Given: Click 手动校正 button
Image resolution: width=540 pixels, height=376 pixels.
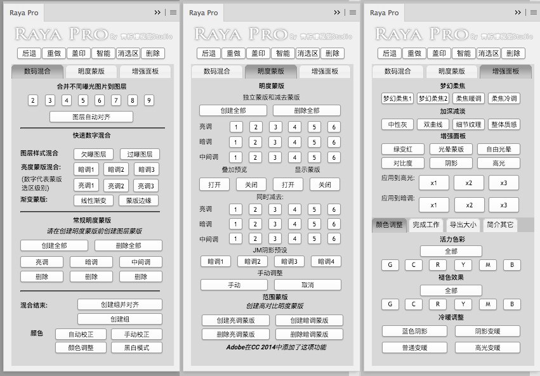Looking at the screenshot, I should pos(136,334).
